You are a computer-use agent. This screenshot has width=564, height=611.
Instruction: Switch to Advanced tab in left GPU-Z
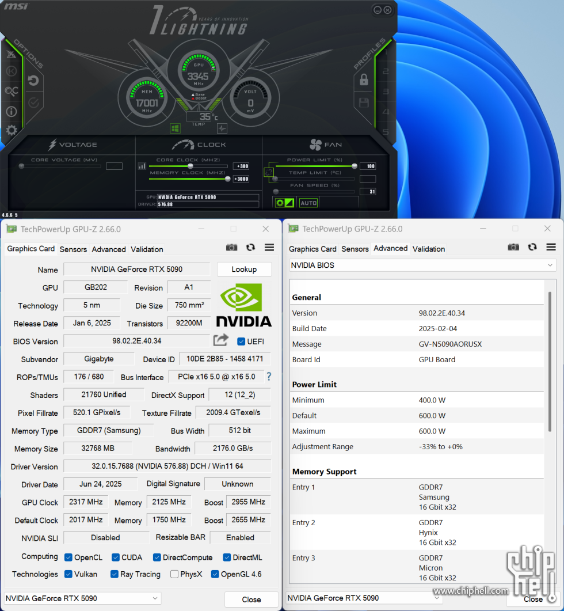pos(109,249)
